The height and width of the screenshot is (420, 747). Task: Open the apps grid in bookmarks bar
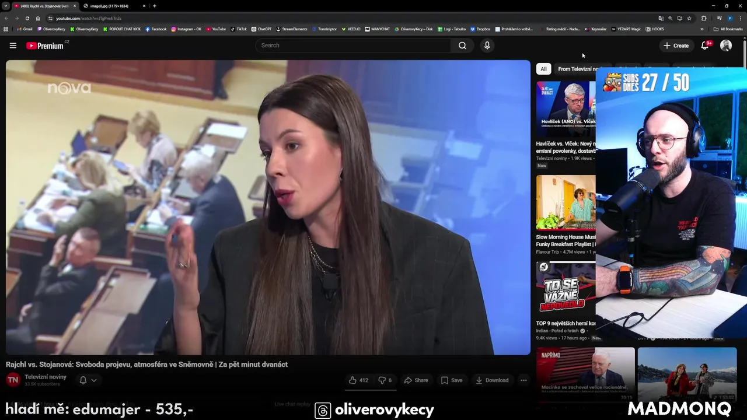click(x=6, y=29)
